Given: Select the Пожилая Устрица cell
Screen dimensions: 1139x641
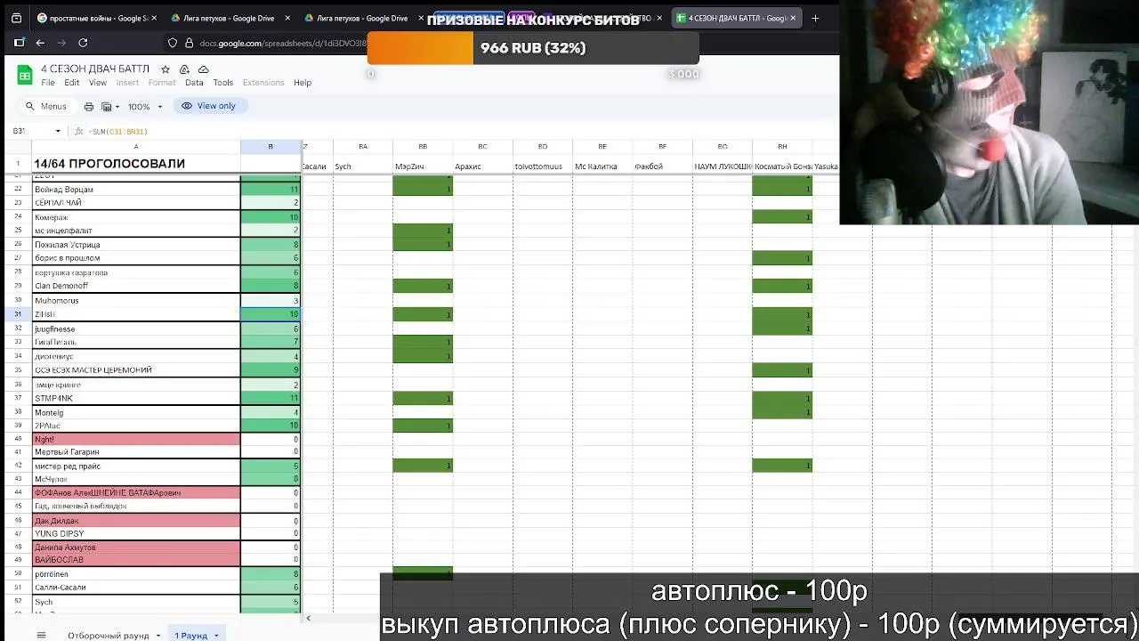Looking at the screenshot, I should [x=136, y=245].
